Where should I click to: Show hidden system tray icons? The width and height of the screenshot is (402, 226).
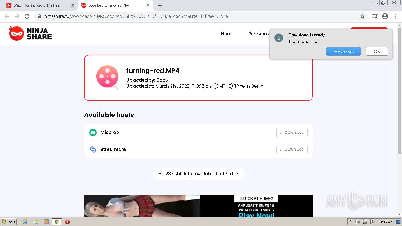tap(350, 222)
